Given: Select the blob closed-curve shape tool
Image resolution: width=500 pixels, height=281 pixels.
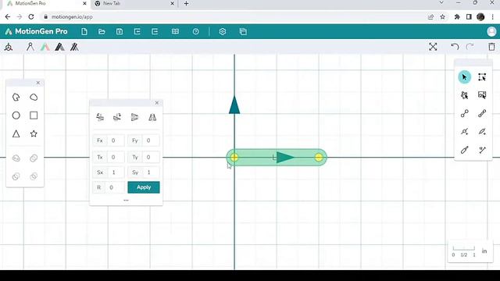Looking at the screenshot, I should click(34, 97).
